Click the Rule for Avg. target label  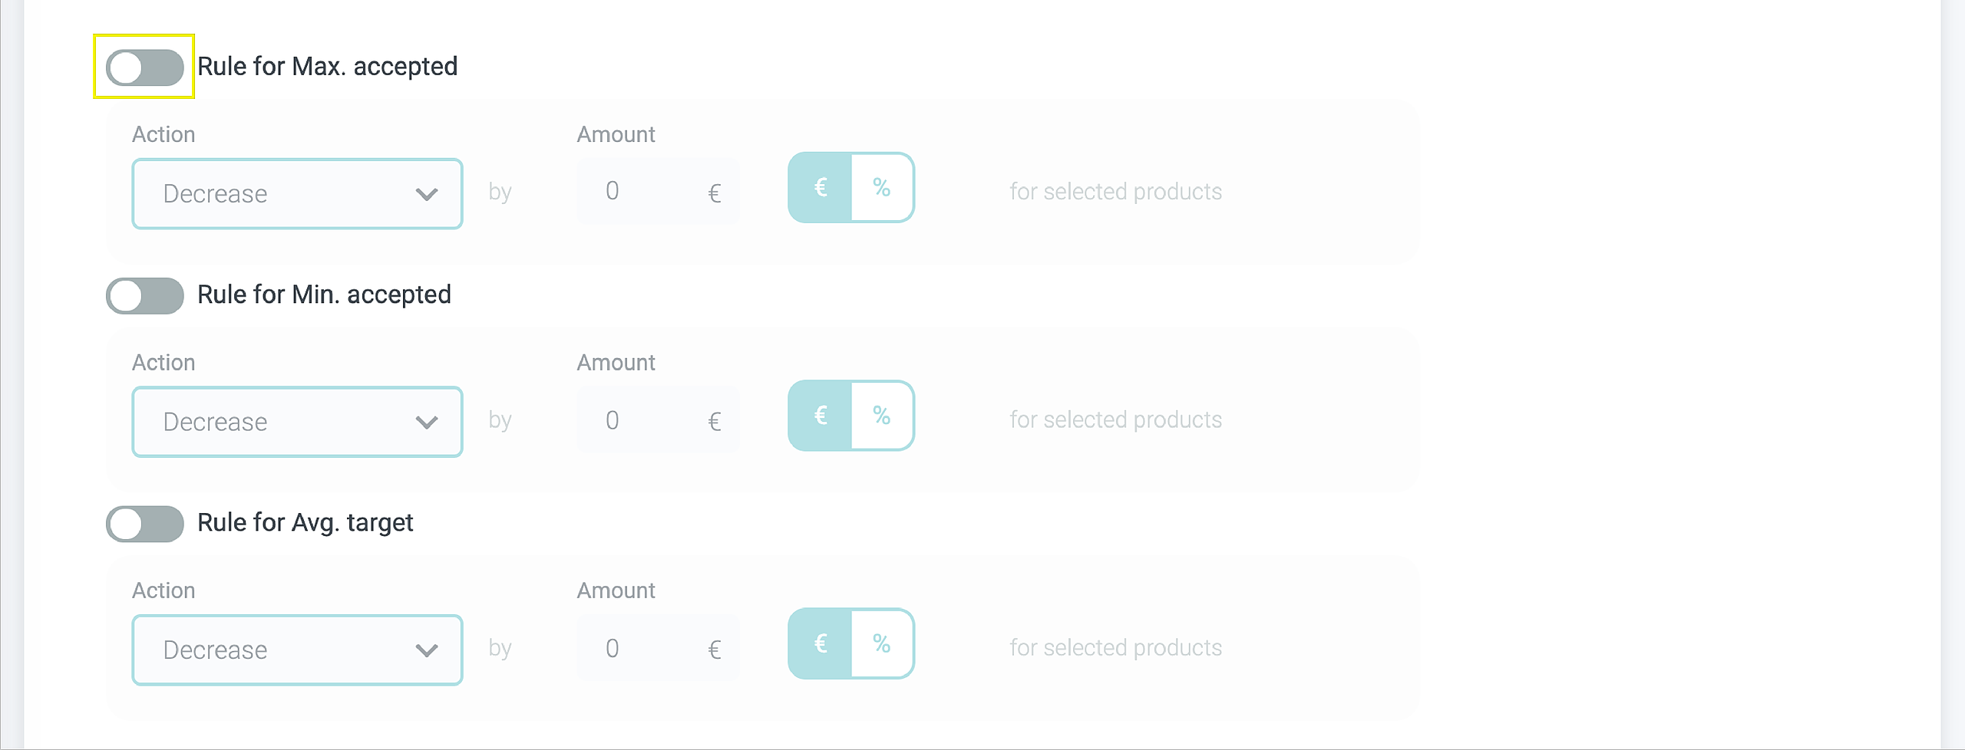coord(305,523)
